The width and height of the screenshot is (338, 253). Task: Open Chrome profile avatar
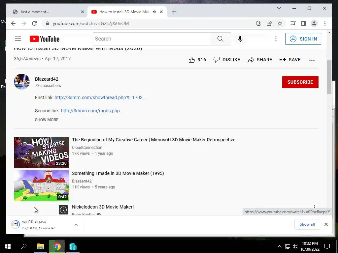tap(314, 23)
